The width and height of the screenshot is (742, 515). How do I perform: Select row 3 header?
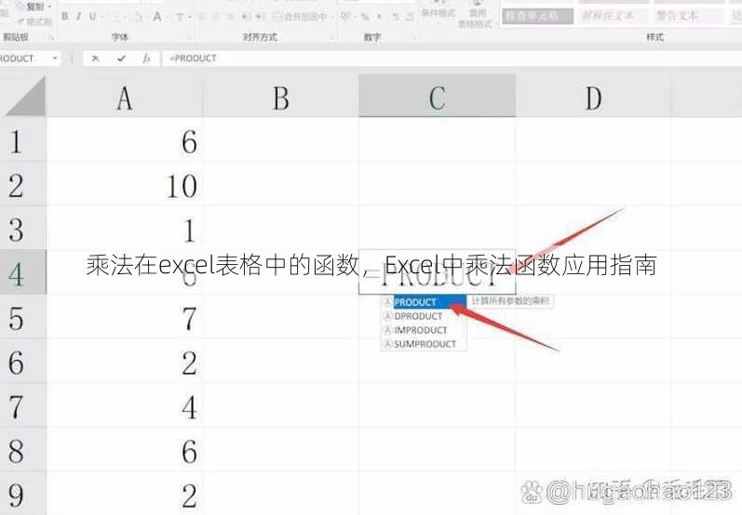[22, 229]
